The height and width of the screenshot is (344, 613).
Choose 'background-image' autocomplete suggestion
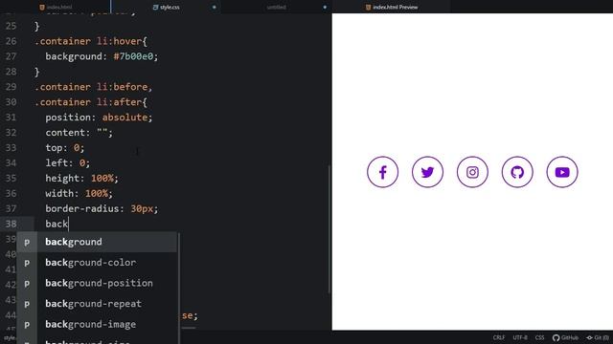[97, 325]
